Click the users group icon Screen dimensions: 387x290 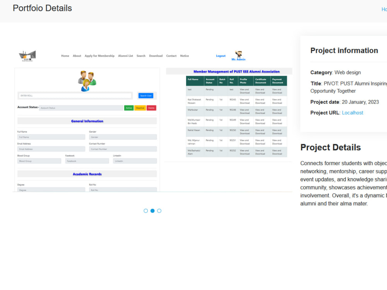[87, 81]
